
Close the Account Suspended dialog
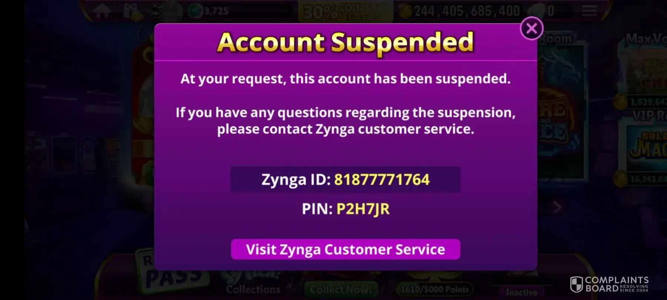point(532,29)
